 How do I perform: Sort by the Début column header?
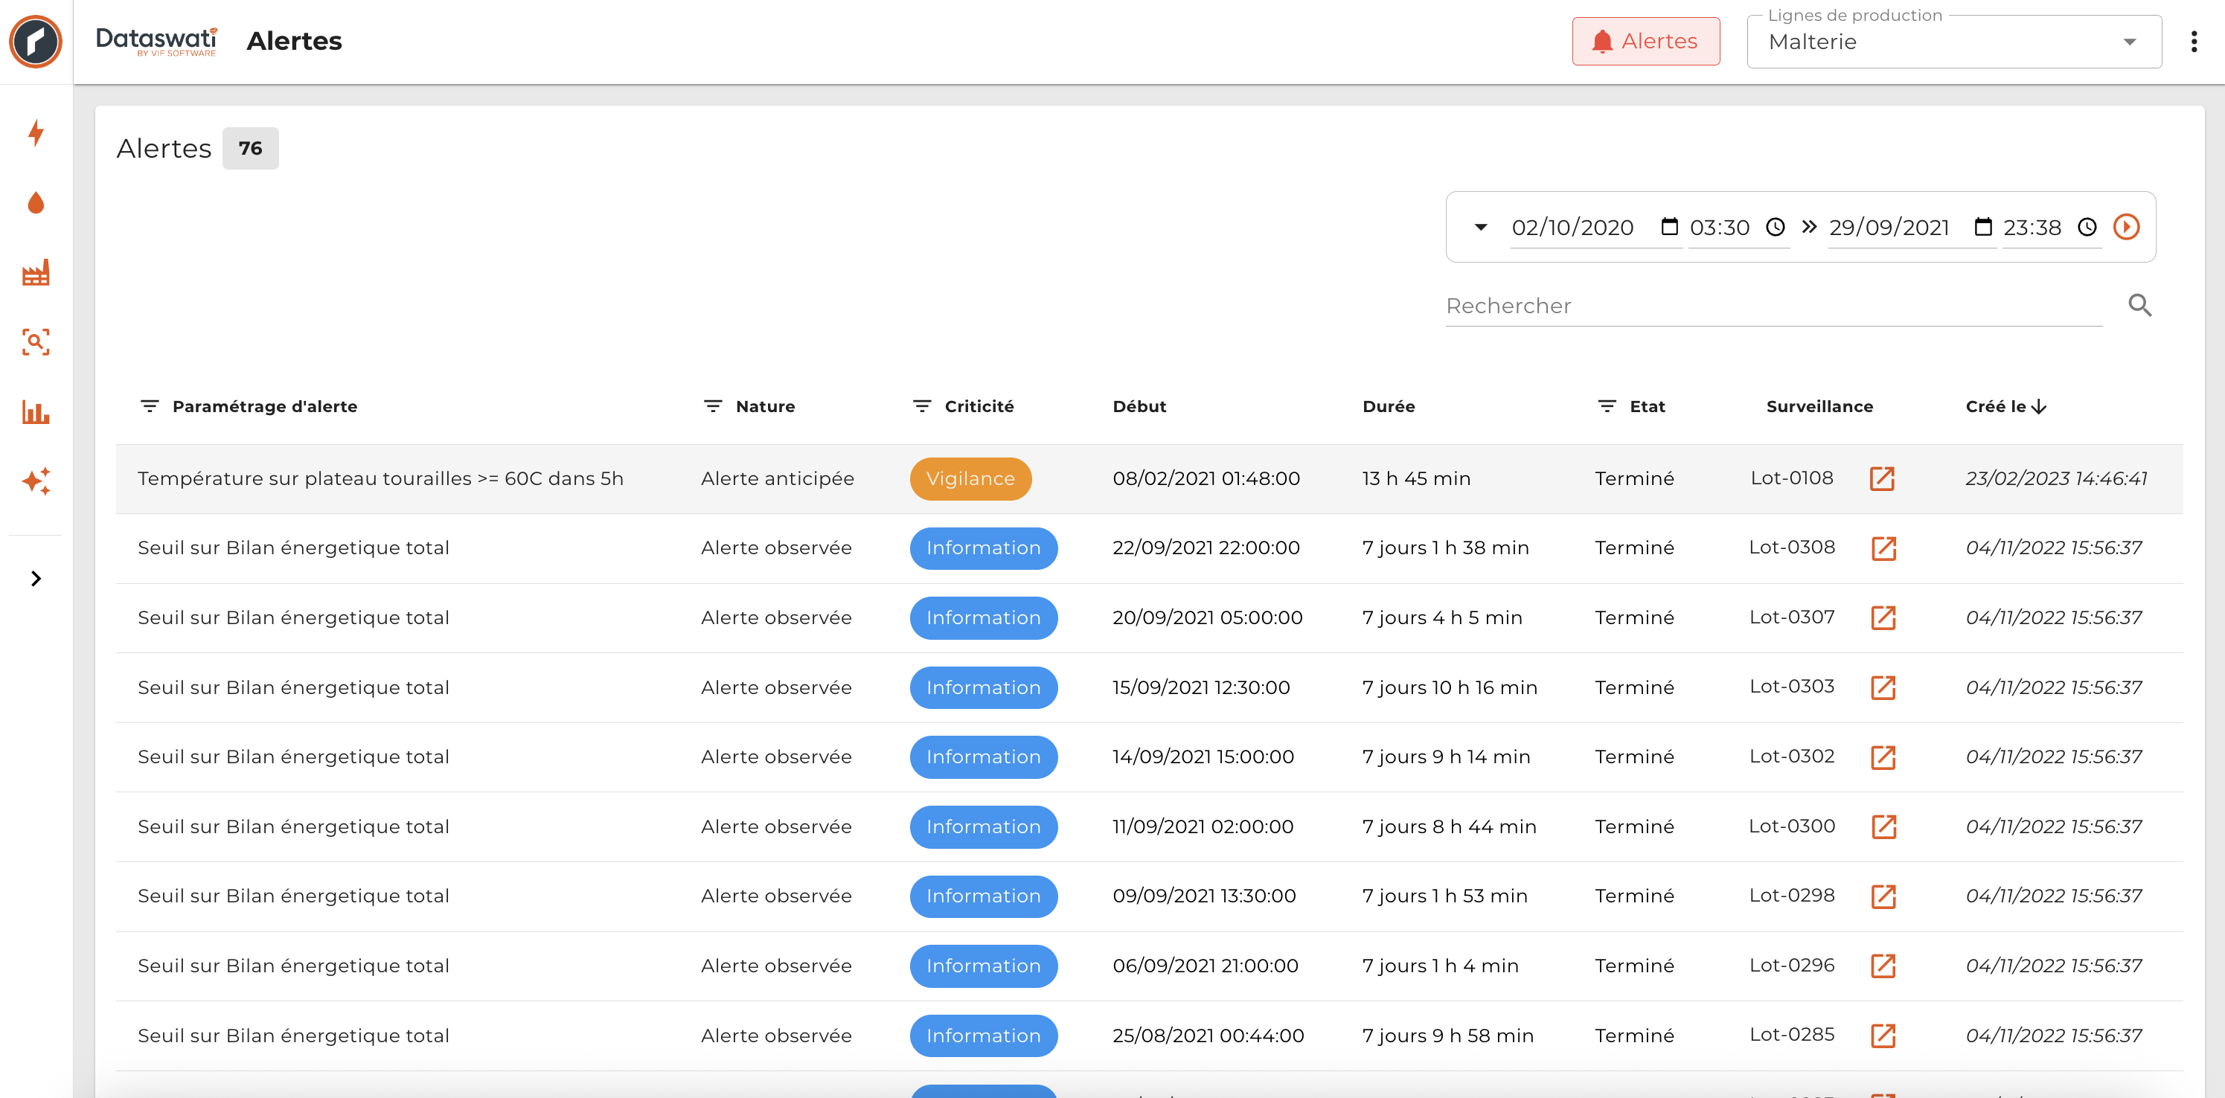tap(1139, 405)
